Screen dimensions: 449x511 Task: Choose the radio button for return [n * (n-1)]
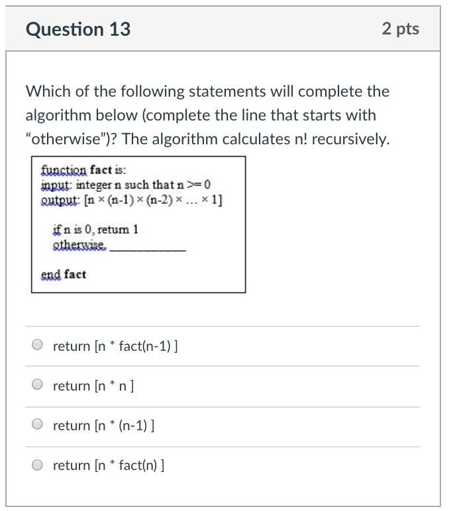click(x=37, y=424)
